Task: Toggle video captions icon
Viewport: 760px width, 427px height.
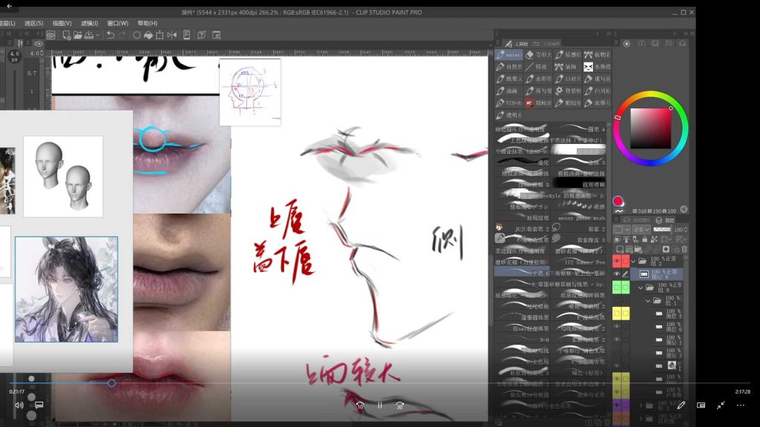Action: point(39,405)
